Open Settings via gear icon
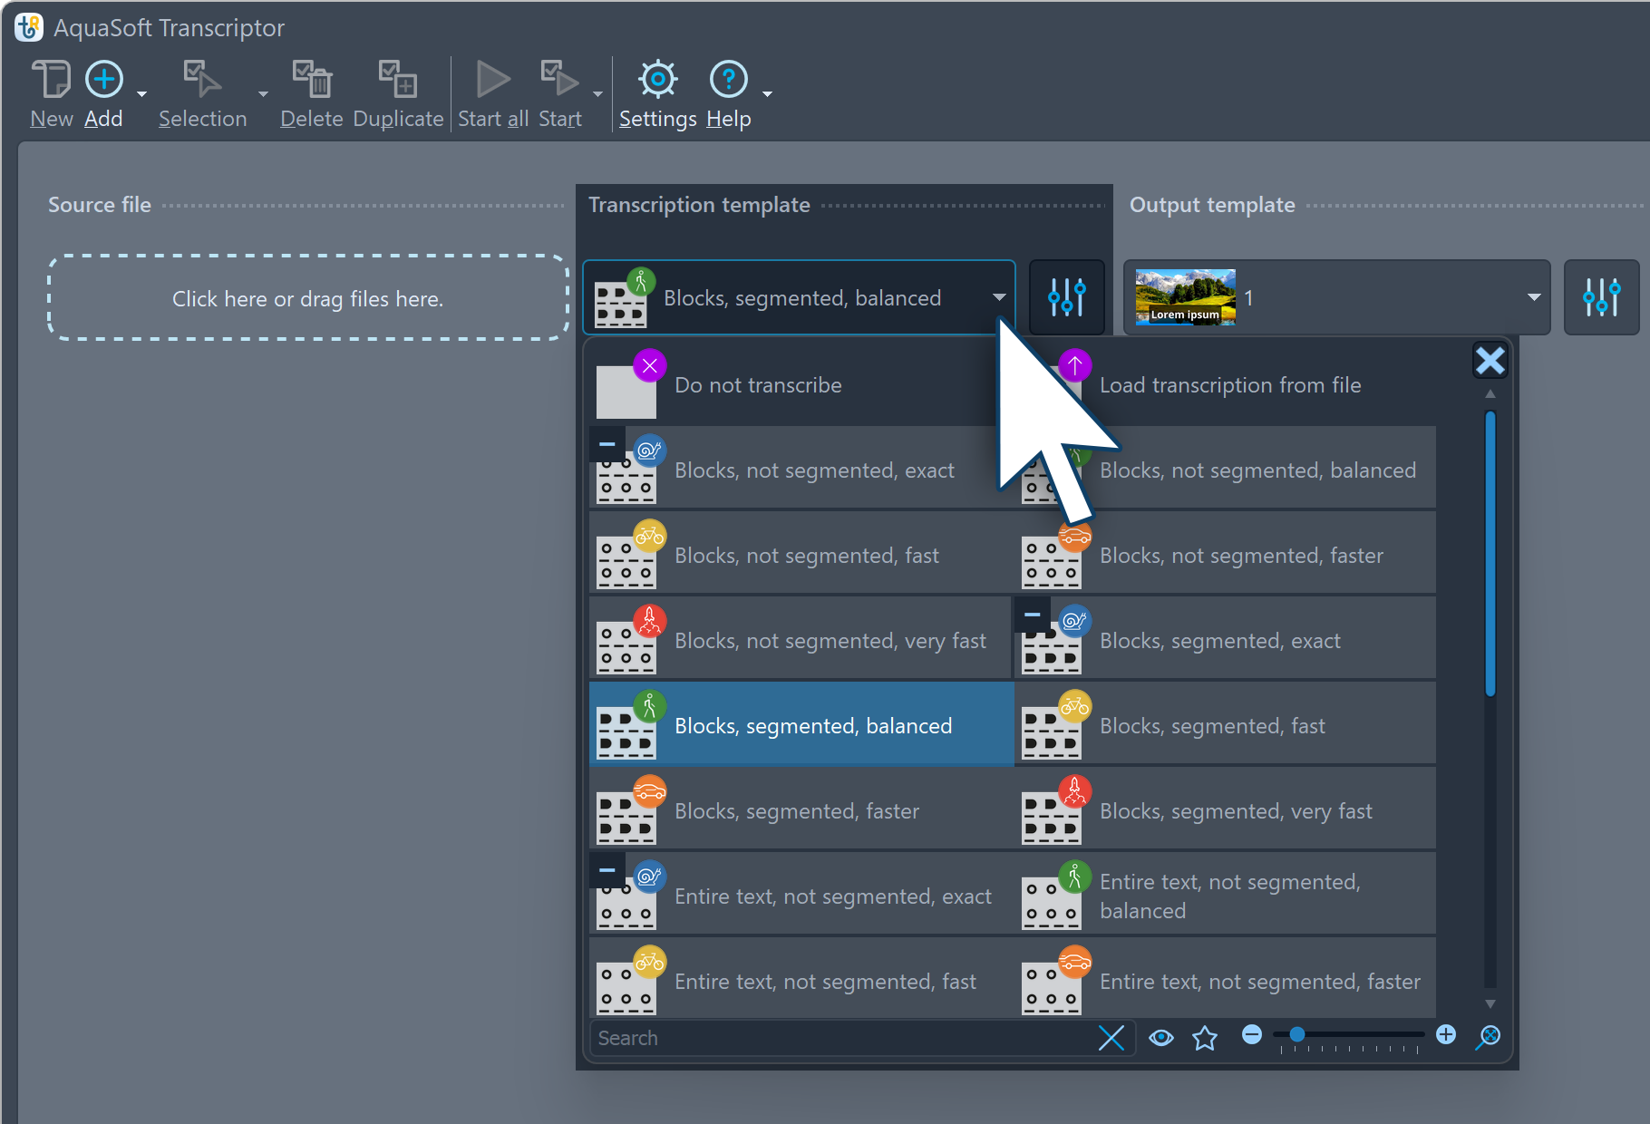 (x=657, y=80)
